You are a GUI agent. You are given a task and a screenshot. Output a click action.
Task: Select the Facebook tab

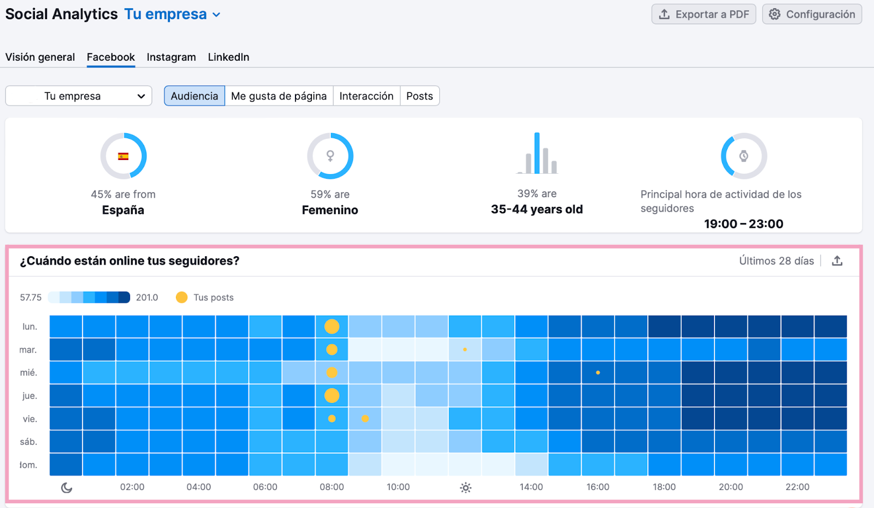click(x=111, y=57)
